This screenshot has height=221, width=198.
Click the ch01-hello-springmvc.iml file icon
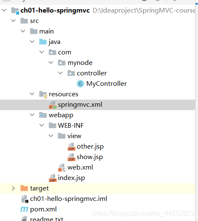pyautogui.click(x=25, y=199)
